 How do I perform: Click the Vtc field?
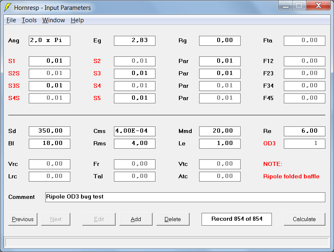(220, 164)
